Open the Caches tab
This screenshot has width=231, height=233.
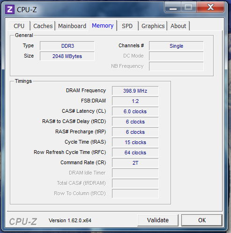43,26
